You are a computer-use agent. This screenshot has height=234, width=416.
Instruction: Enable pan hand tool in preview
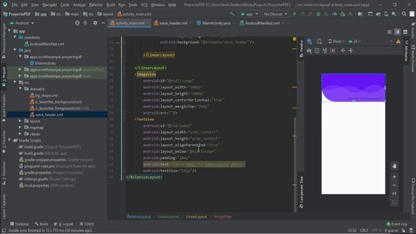[x=395, y=166]
